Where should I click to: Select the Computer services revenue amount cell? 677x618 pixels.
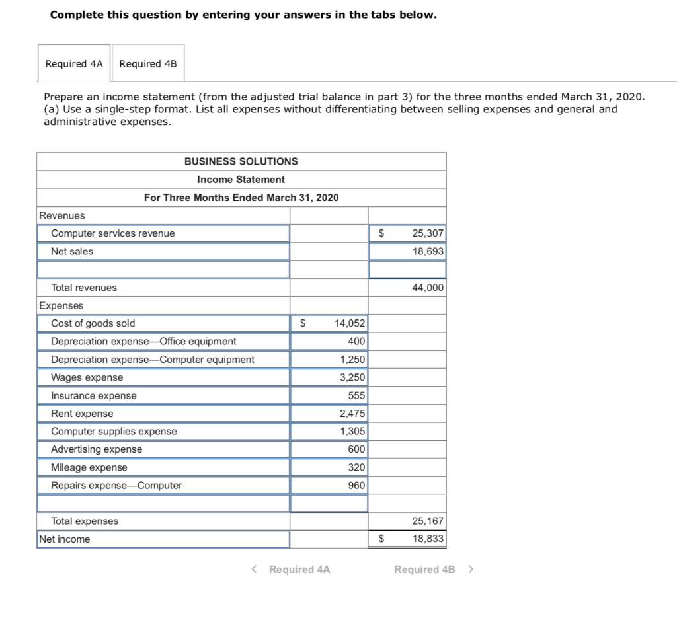coord(407,233)
